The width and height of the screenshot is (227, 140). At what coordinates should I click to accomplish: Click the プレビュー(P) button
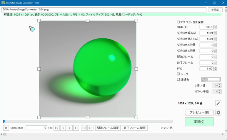[x=199, y=112]
